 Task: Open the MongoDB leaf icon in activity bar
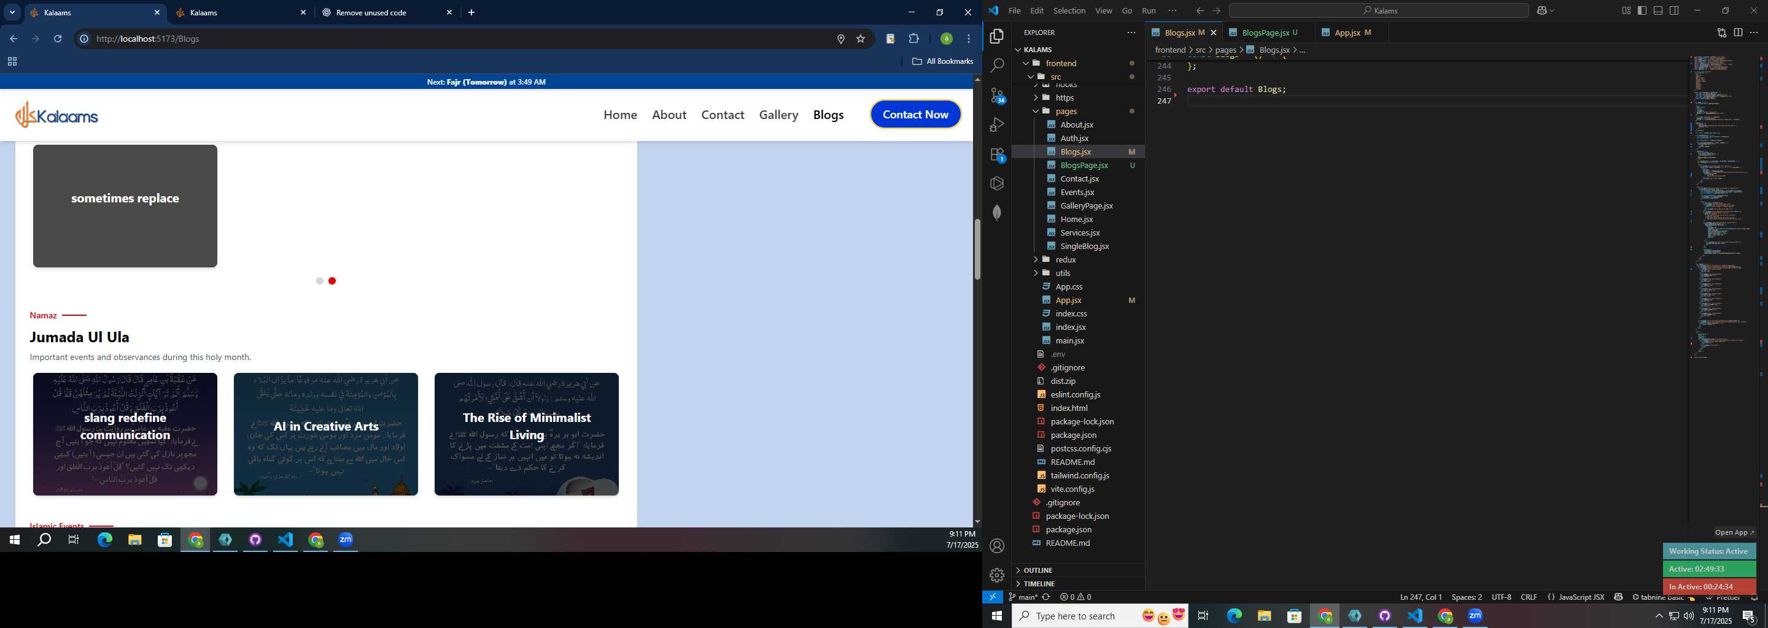997,213
